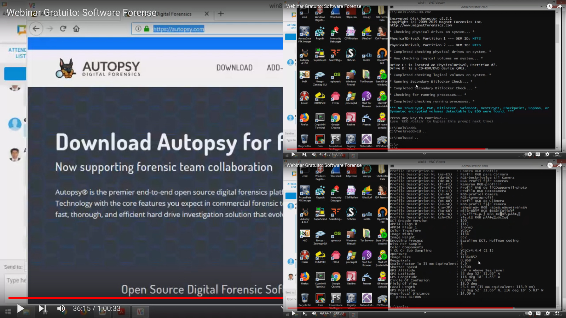This screenshot has height=318, width=566.
Task: Open Immunity Debugger in the 43:45 video
Action: point(336,35)
